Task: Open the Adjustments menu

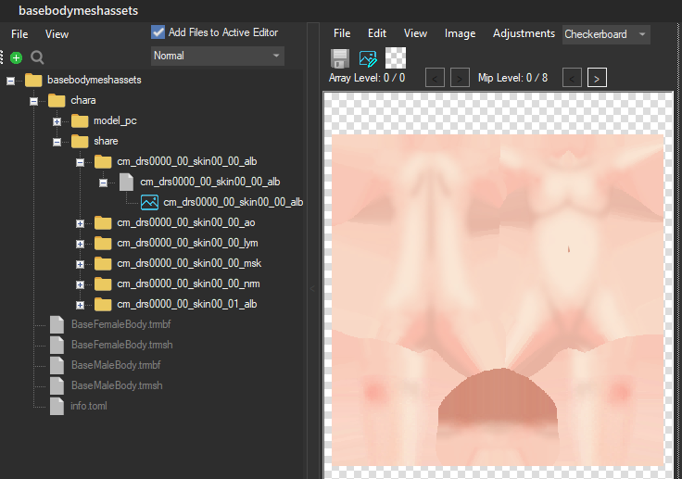Action: click(524, 33)
